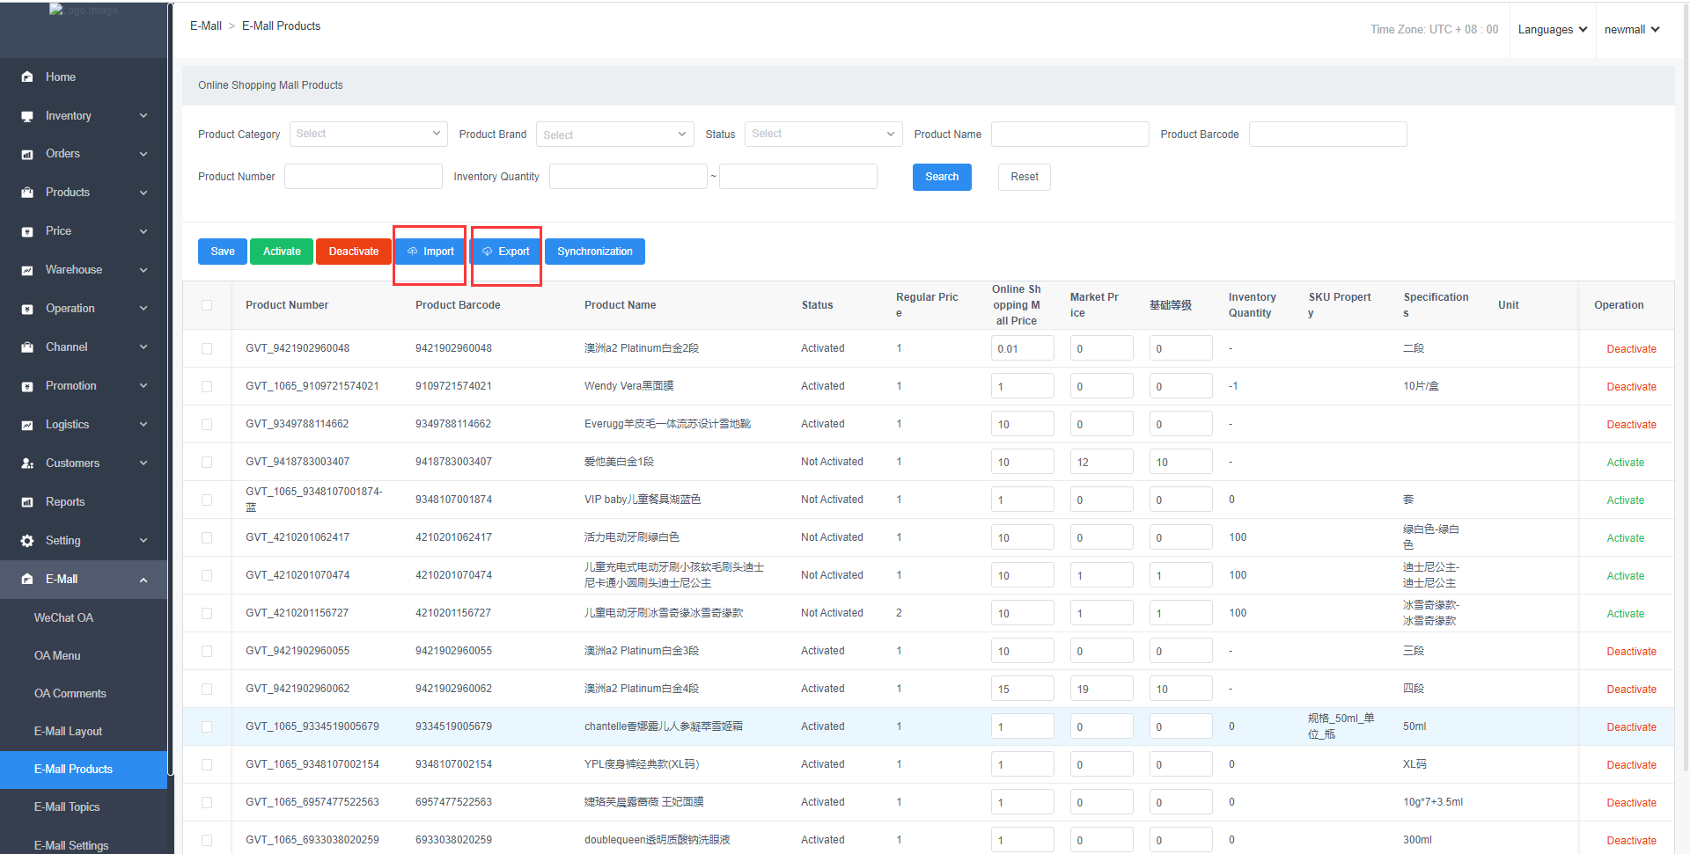Click the Synchronization button
The height and width of the screenshot is (854, 1690).
pos(594,252)
